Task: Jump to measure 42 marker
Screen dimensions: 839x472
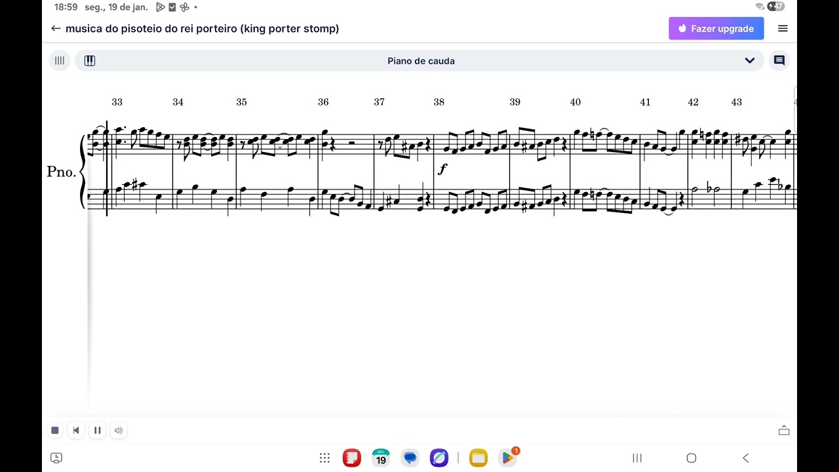Action: [x=693, y=102]
